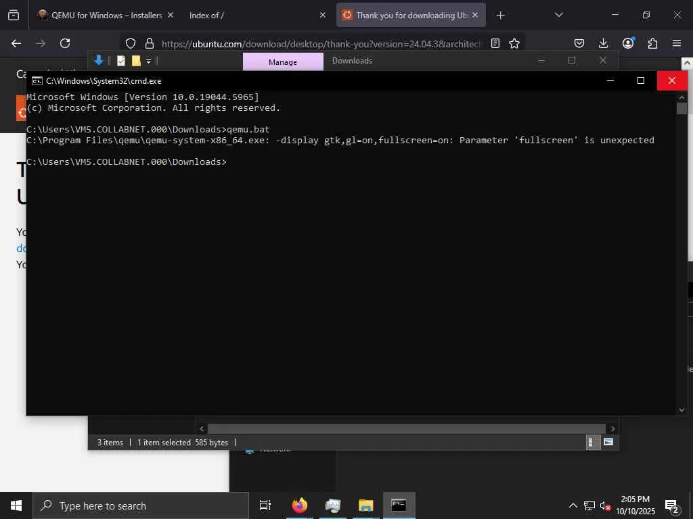
Task: Switch Explorer to large icons view
Action: pyautogui.click(x=608, y=442)
